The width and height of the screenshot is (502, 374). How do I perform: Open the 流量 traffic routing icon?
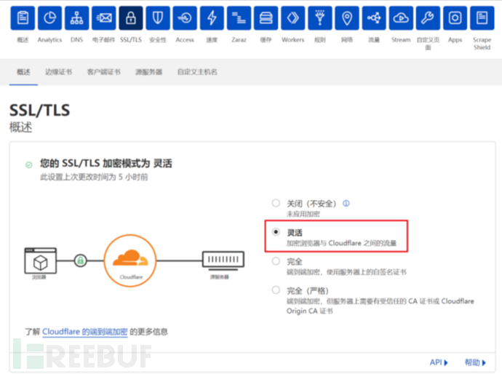click(374, 18)
